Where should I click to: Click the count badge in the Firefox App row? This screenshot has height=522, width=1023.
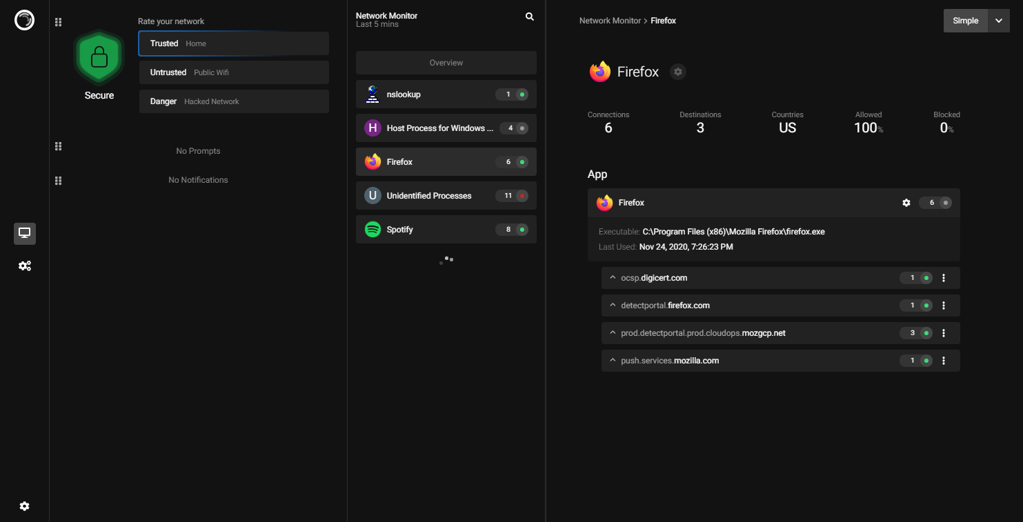(x=935, y=203)
